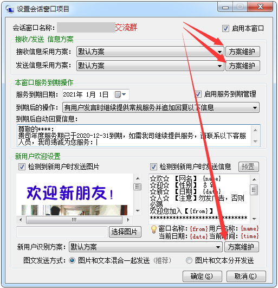Click the left arrow of the horizontal image scrollbar
The image size is (278, 288).
[x=21, y=220]
